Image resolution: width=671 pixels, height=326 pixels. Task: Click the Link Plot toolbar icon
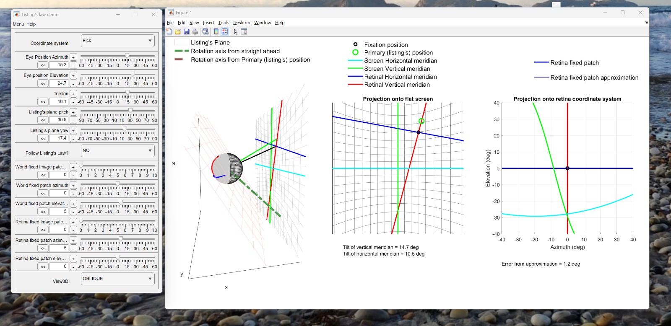(x=205, y=32)
